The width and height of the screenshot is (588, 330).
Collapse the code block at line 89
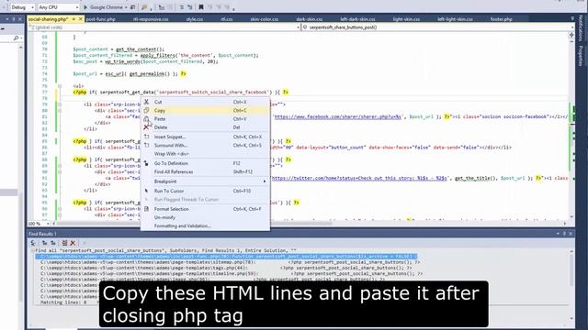(x=59, y=166)
